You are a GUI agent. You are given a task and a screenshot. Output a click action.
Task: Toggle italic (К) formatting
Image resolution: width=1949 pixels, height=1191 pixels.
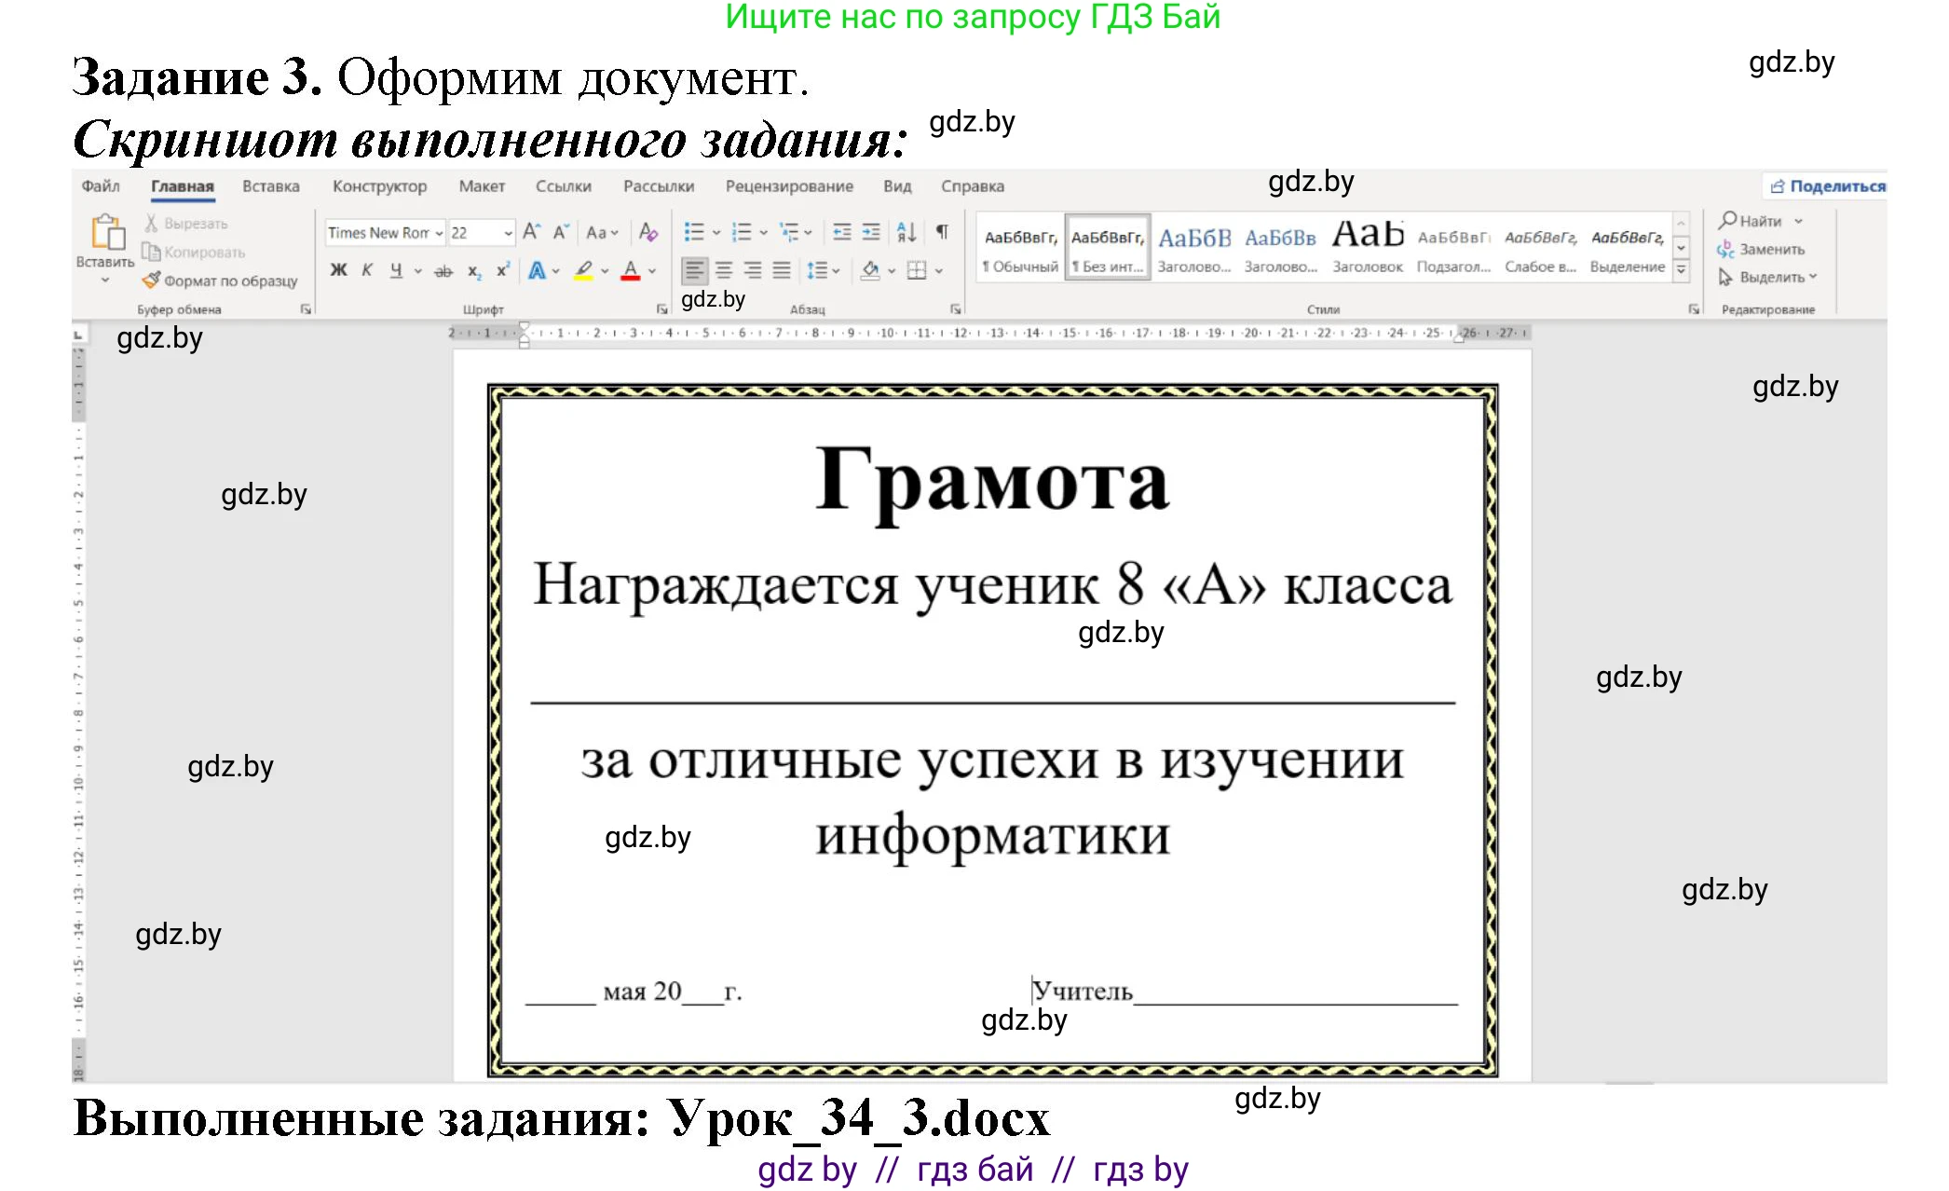pyautogui.click(x=368, y=269)
